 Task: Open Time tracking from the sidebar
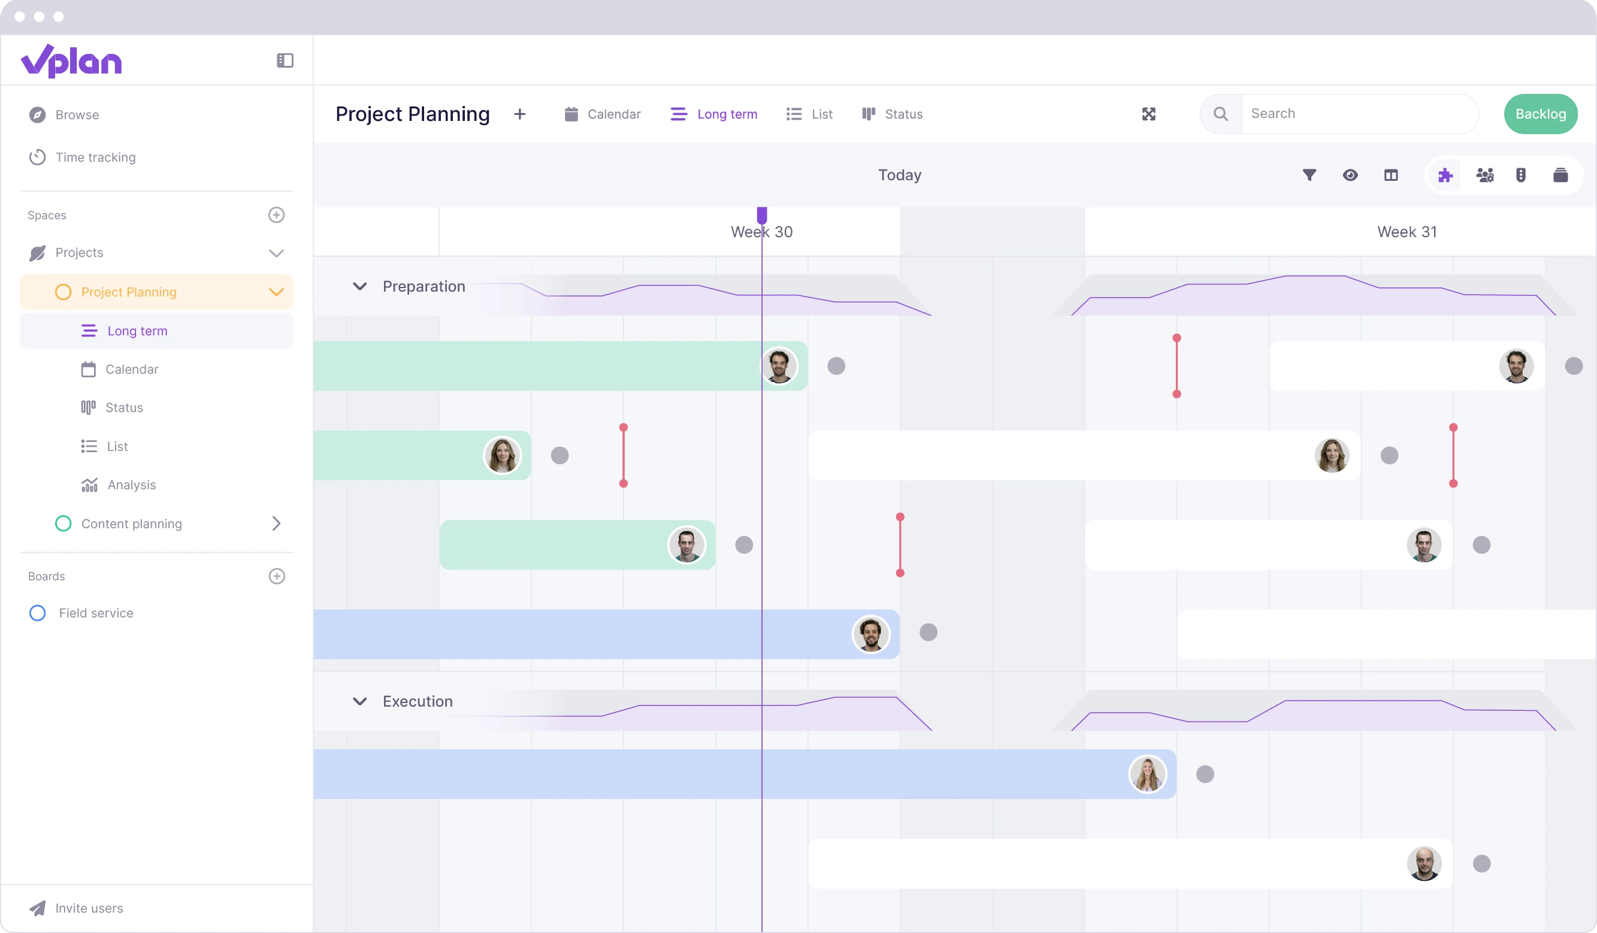coord(96,157)
